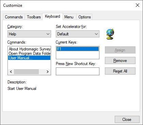Viewport: 143px width, 125px height.
Task: Remove the selected shortcut key
Action: 120,61
